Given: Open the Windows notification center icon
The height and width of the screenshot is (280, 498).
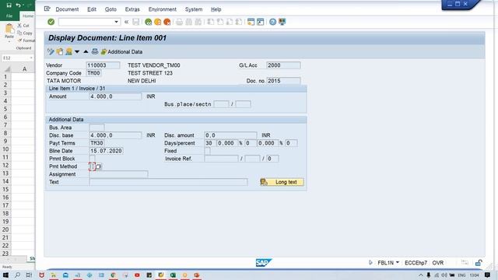Looking at the screenshot, I should pyautogui.click(x=488, y=275).
